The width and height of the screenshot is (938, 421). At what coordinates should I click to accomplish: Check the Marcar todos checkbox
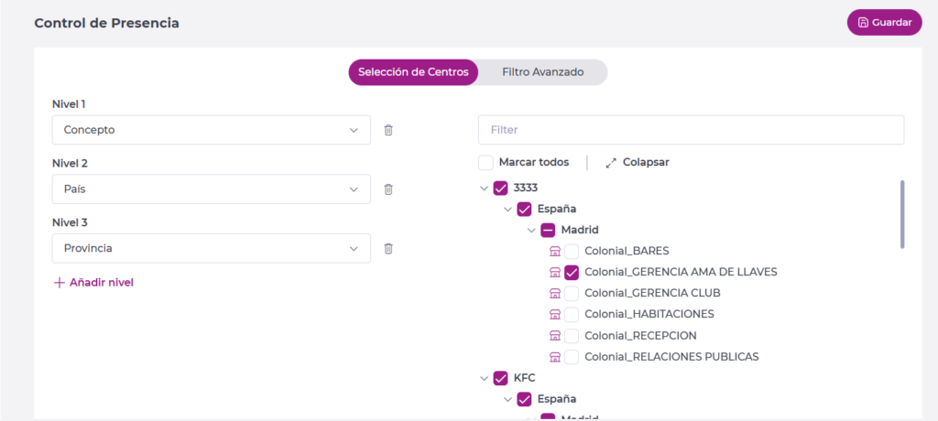[486, 163]
